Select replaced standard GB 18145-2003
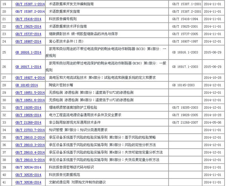This screenshot has width=226, height=186. point(183,85)
